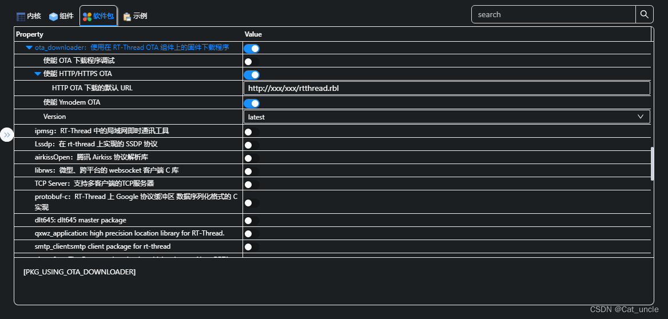
Task: Enable 使能 OTA 下载程序调试 toggle
Action: click(251, 61)
